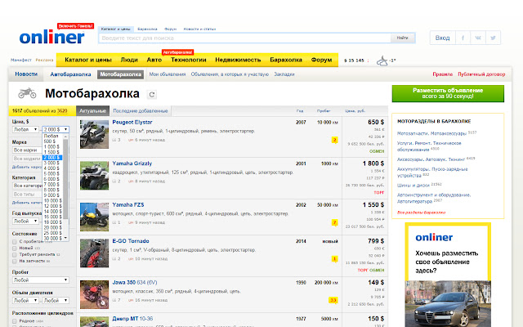This screenshot has width=523, height=327.
Task: Open Facebook login icon
Action: click(463, 38)
